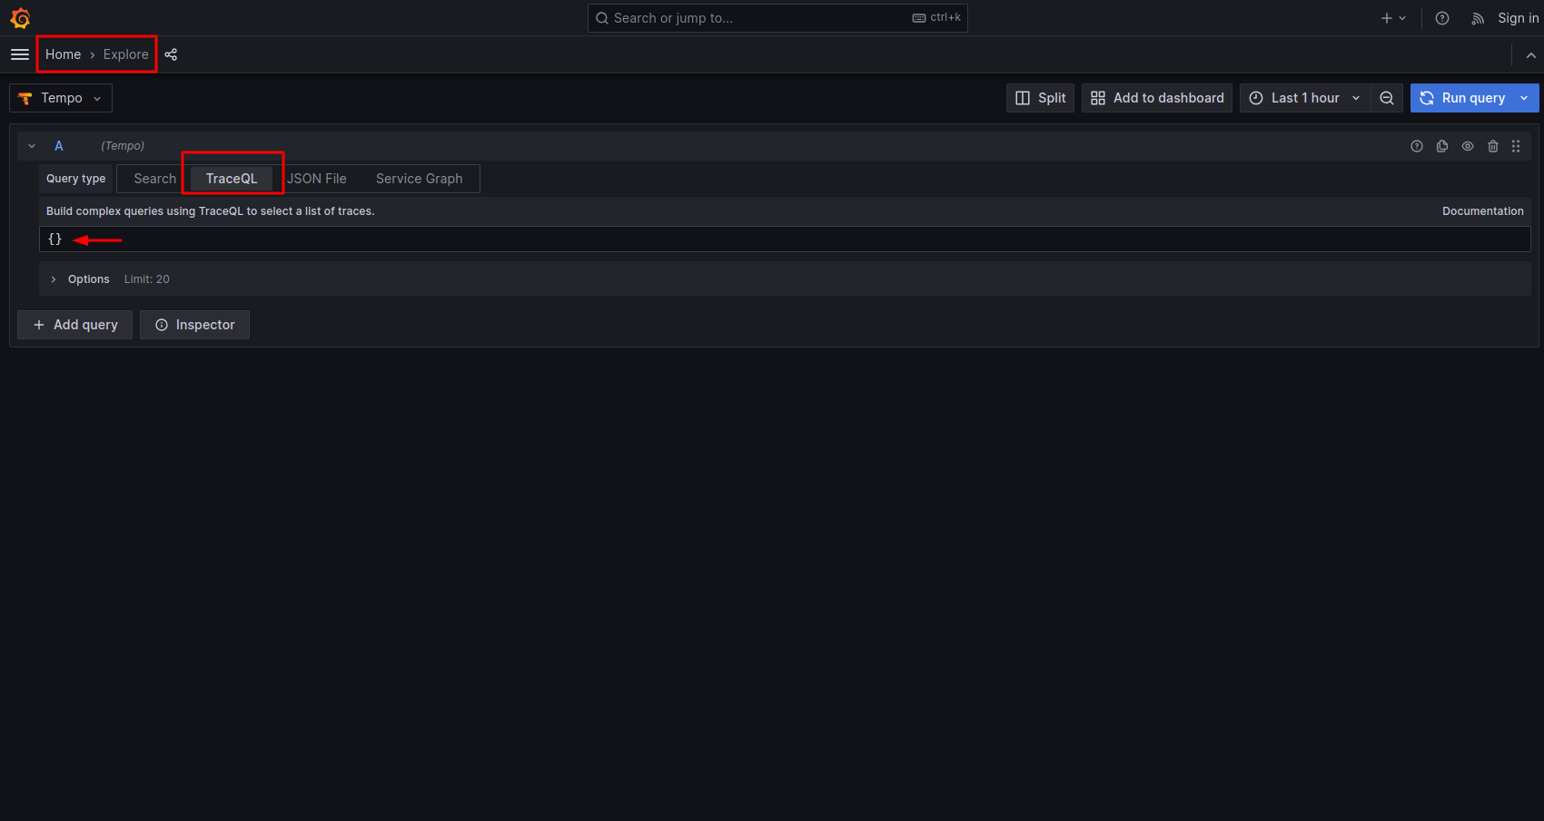Screen dimensions: 1544x821
Task: Click Split to split the pane
Action: (1040, 98)
